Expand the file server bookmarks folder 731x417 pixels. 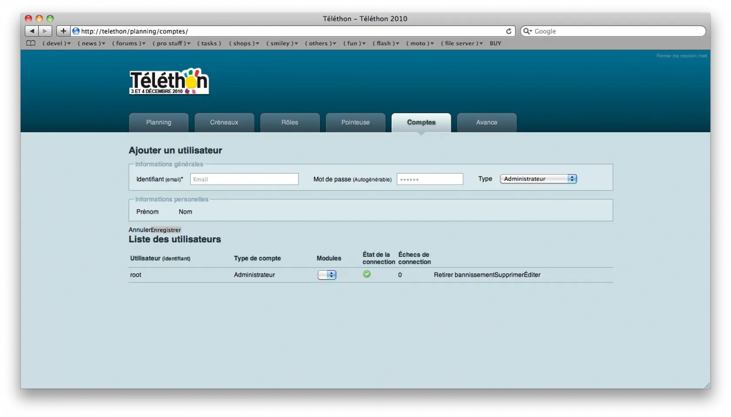point(462,44)
